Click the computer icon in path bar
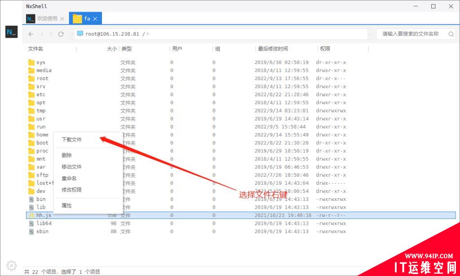460x276 pixels. click(80, 34)
